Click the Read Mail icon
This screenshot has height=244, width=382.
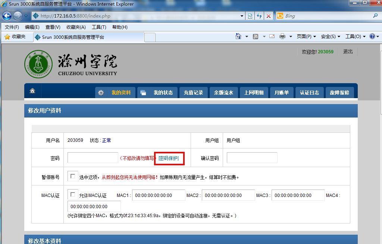click(x=272, y=36)
